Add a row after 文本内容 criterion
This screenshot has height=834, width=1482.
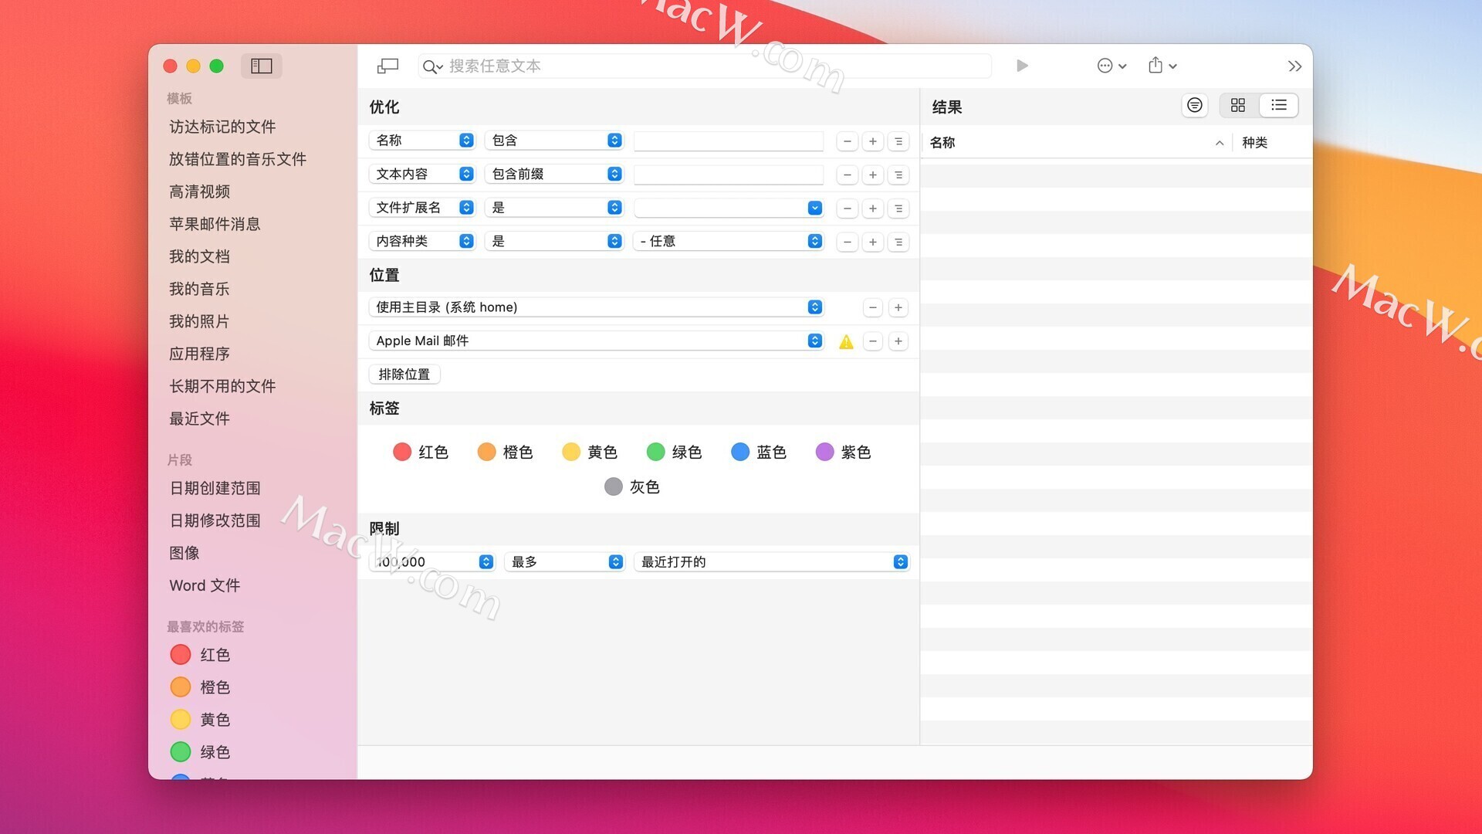[x=873, y=175]
